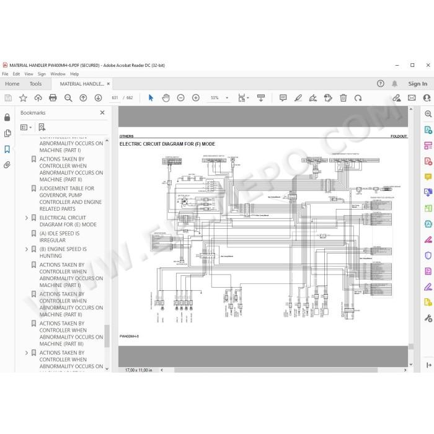Show the page thumbnails panel

pyautogui.click(x=7, y=133)
